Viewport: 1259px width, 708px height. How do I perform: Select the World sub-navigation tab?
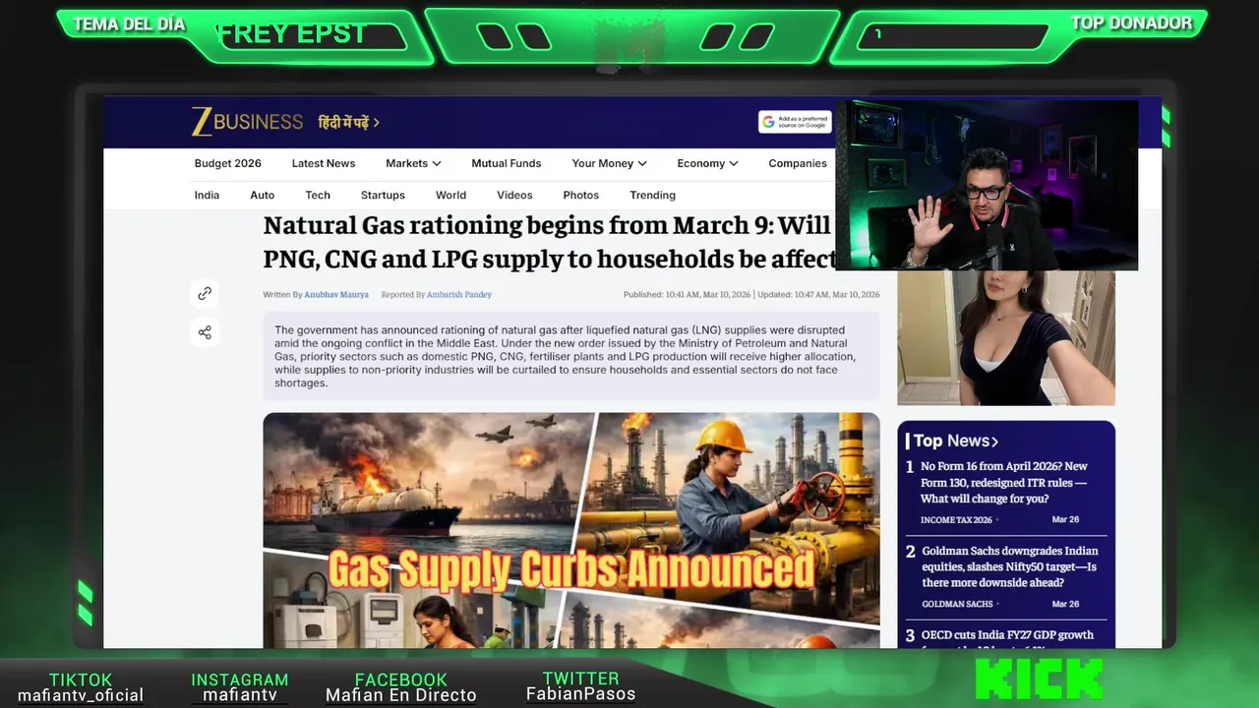tap(450, 195)
